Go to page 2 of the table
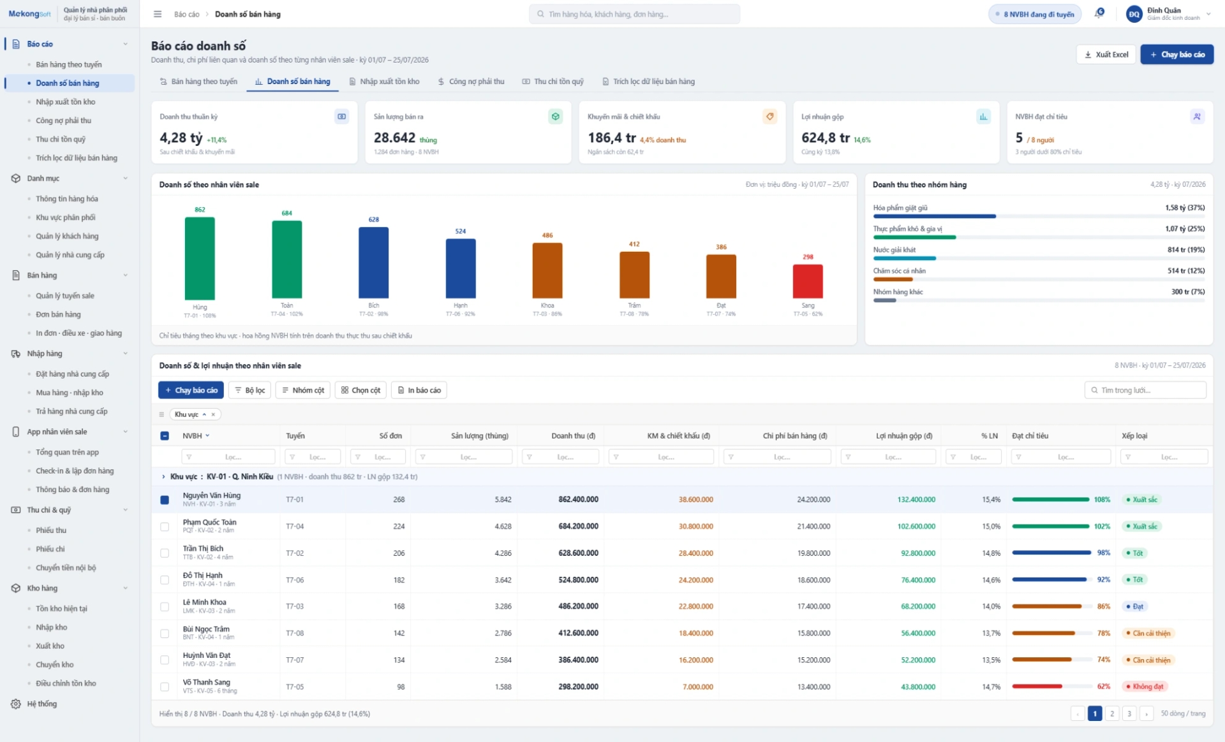Image resolution: width=1225 pixels, height=742 pixels. point(1112,714)
